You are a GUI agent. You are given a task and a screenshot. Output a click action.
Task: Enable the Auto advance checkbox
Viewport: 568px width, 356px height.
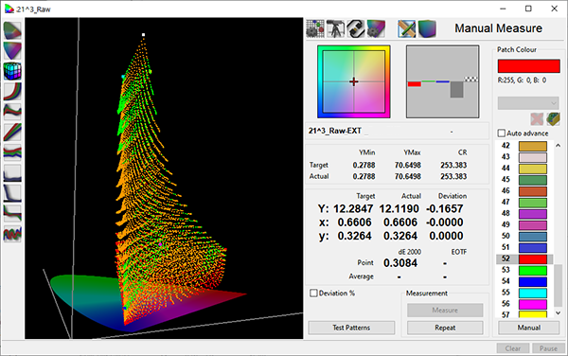(x=502, y=133)
